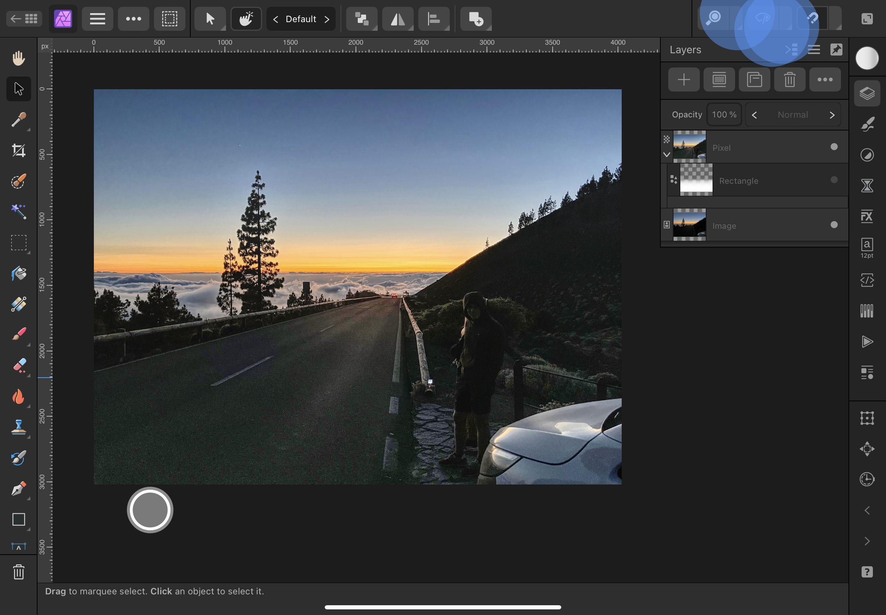Open the Layer FX studio
The width and height of the screenshot is (886, 615).
click(x=867, y=216)
